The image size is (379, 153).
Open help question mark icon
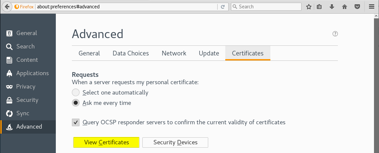[335, 34]
